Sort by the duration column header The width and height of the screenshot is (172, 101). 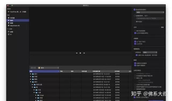click(87, 71)
